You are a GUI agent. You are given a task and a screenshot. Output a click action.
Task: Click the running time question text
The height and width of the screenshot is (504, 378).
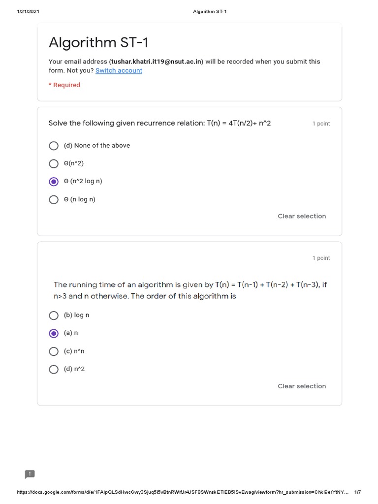pos(190,290)
